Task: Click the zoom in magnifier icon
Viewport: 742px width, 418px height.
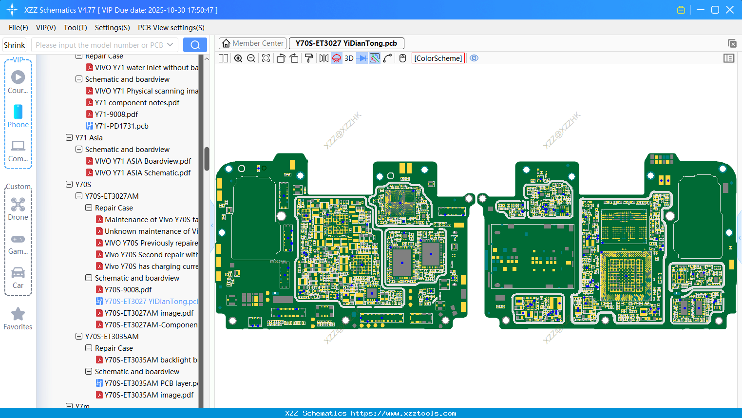Action: tap(238, 58)
